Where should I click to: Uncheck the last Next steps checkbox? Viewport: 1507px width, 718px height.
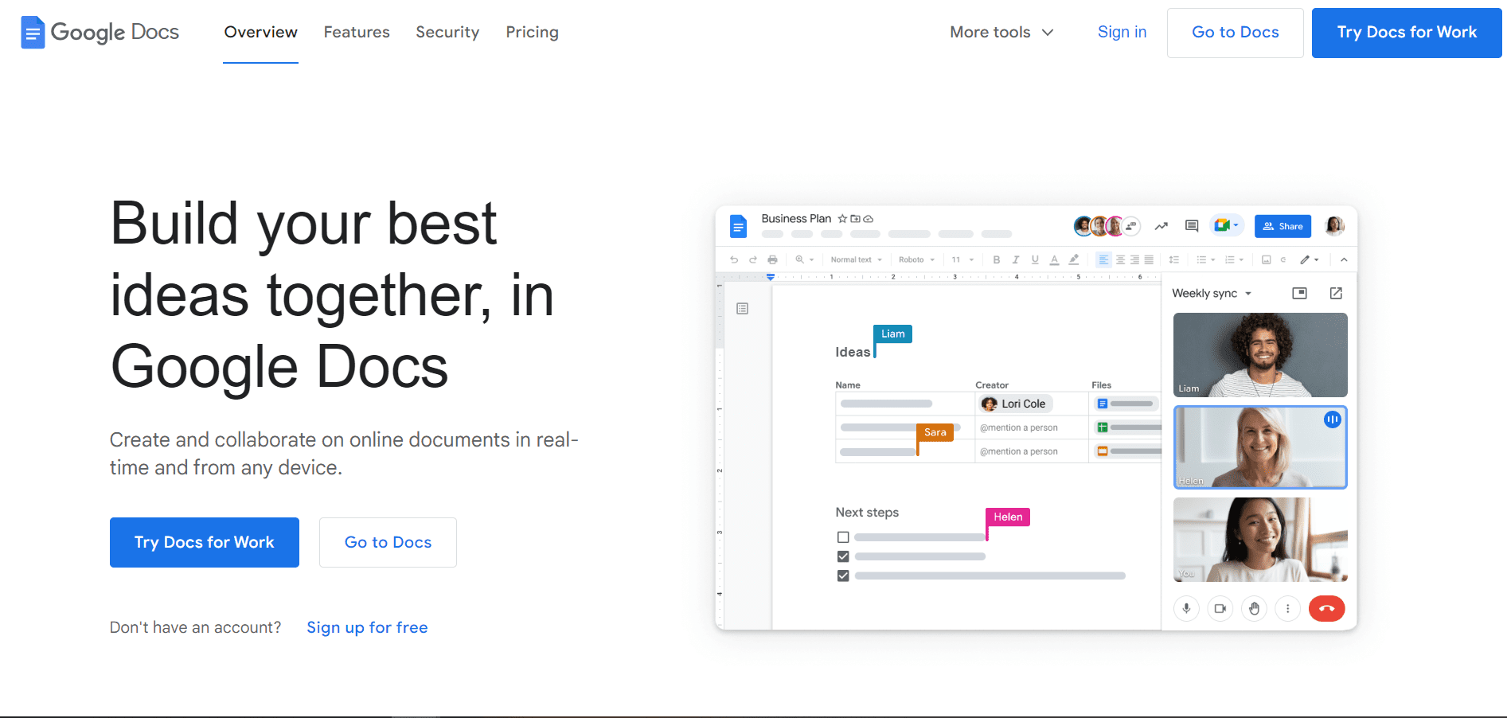pyautogui.click(x=843, y=576)
